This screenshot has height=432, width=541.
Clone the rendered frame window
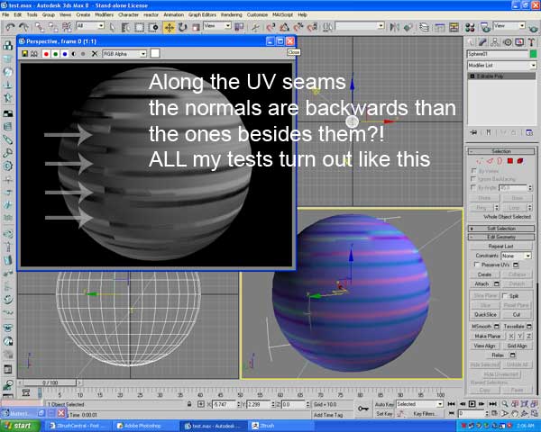pyautogui.click(x=34, y=54)
